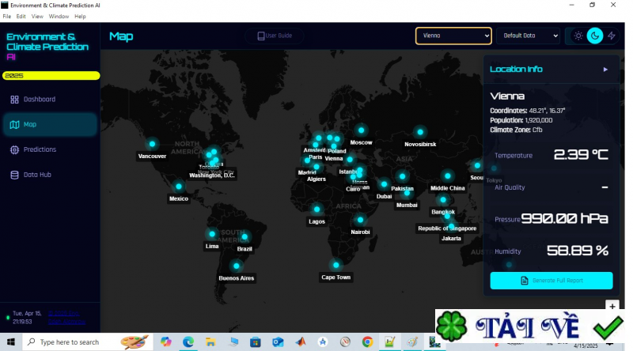Toggle the lightning bolt theme mode
The height and width of the screenshot is (351, 633).
click(x=612, y=36)
